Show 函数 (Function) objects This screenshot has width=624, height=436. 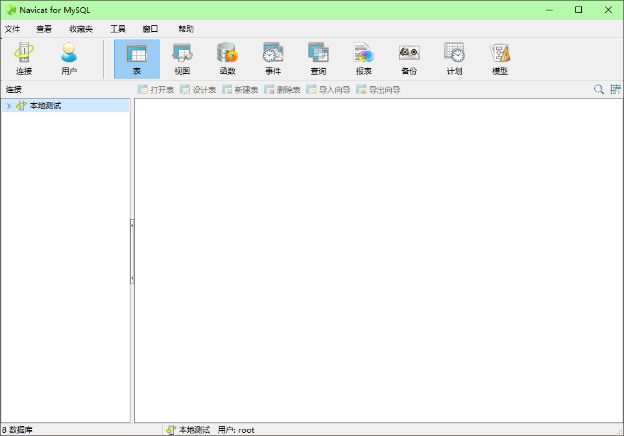[228, 59]
